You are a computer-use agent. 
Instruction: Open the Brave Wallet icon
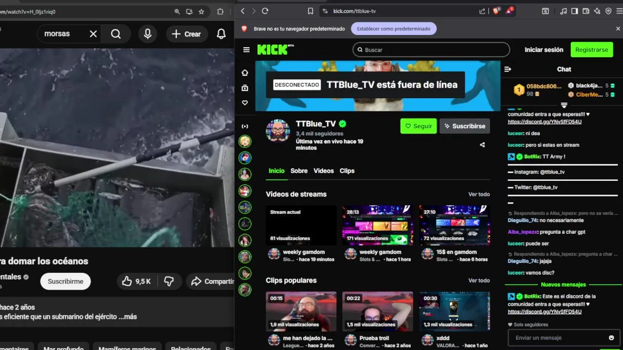tap(586, 11)
